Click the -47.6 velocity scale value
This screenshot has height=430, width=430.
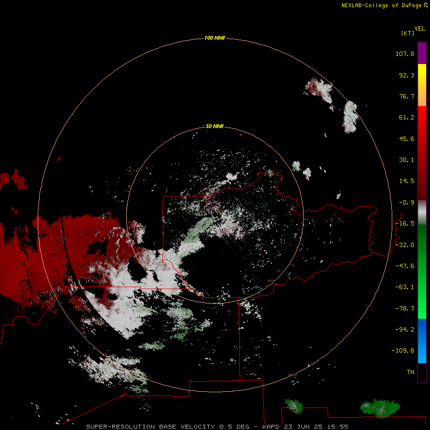click(x=405, y=266)
